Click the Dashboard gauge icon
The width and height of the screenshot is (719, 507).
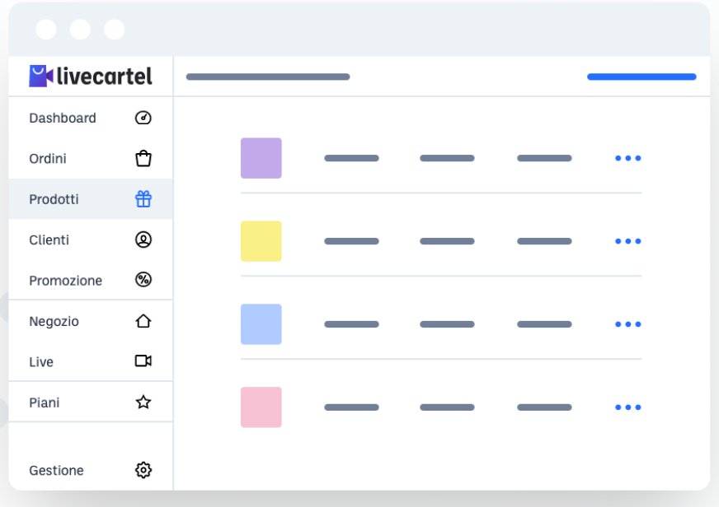pyautogui.click(x=143, y=118)
